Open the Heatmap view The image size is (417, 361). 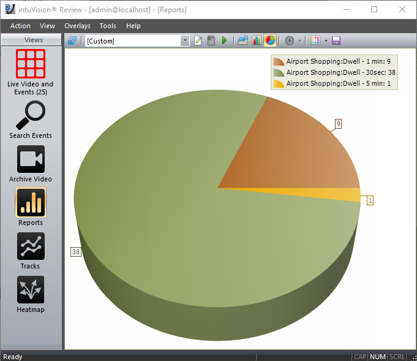(x=31, y=294)
